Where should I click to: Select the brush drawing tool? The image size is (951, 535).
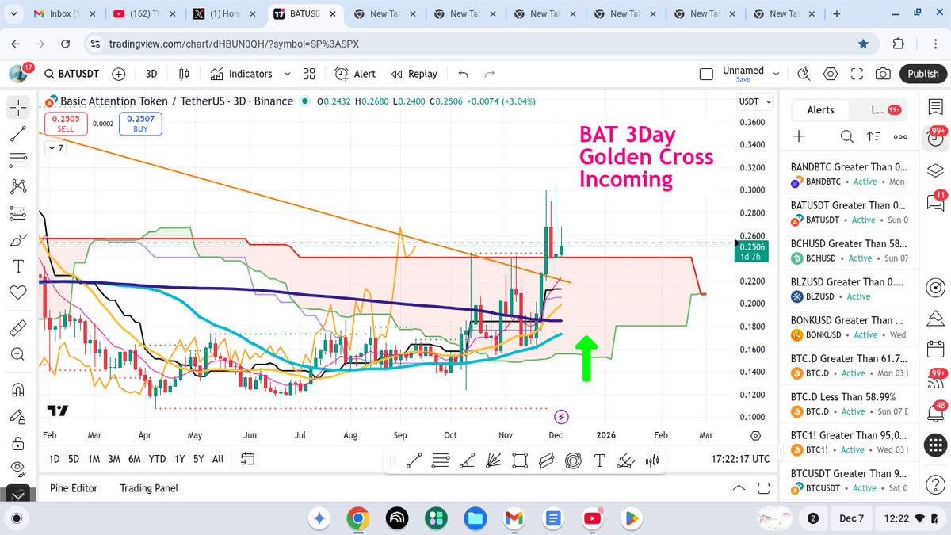click(18, 239)
